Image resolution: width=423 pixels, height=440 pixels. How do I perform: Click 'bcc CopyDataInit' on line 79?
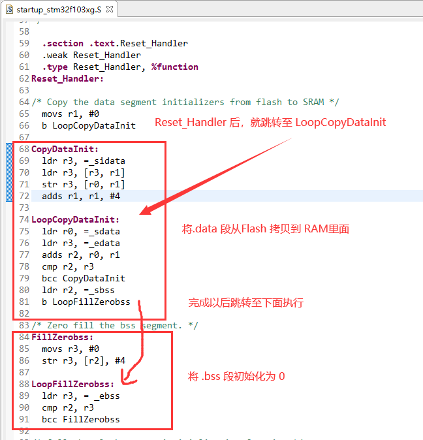coord(84,279)
